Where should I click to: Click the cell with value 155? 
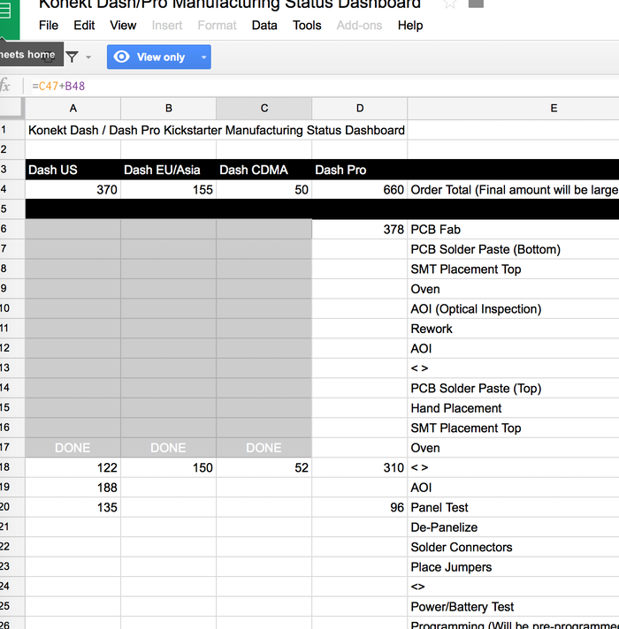tap(169, 189)
